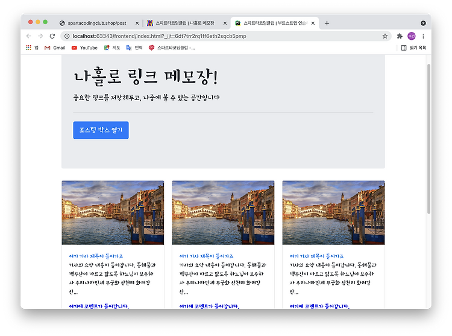Go back using the browser back arrow
This screenshot has height=336, width=452.
(x=28, y=36)
